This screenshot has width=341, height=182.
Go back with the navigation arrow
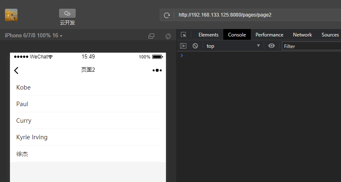pos(16,70)
